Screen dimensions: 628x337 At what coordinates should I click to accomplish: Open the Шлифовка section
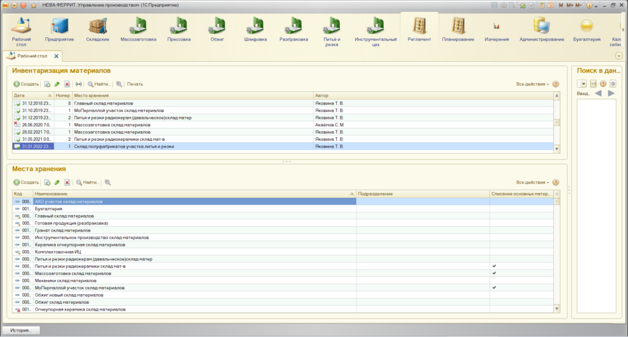coord(255,30)
